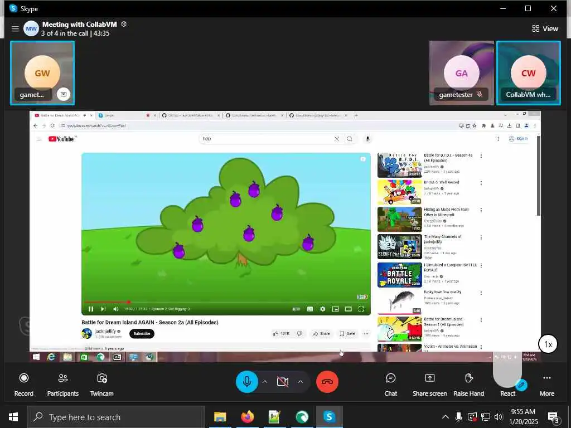Click Share screen

430,385
